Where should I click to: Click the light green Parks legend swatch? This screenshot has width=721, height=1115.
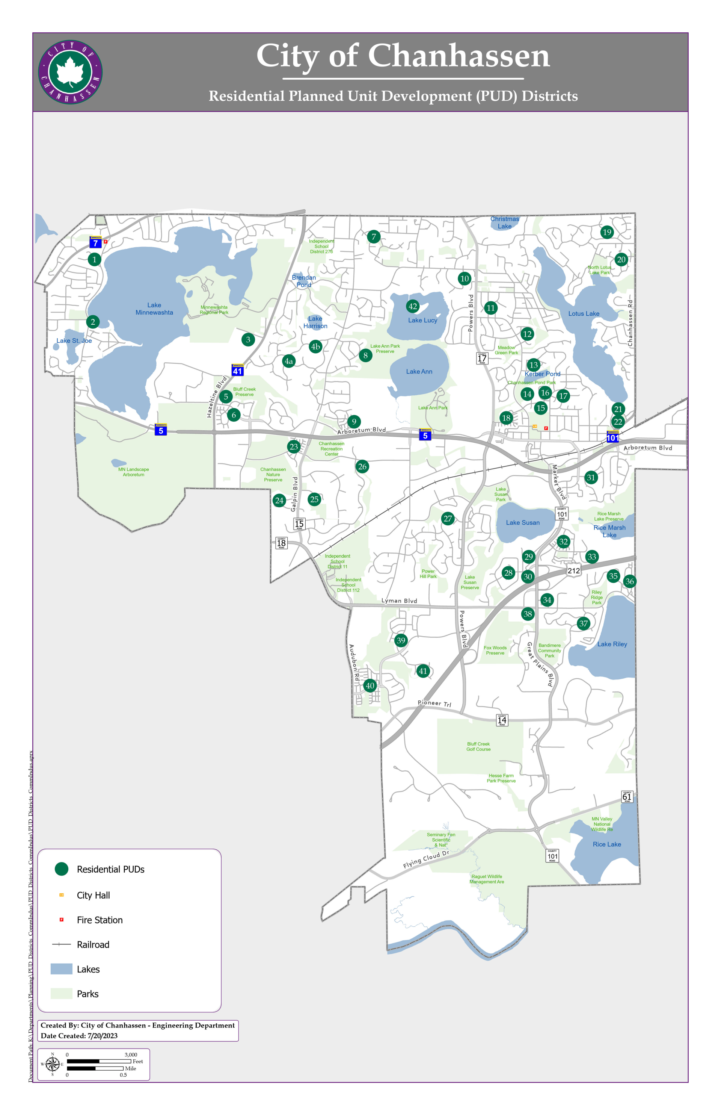coord(61,994)
